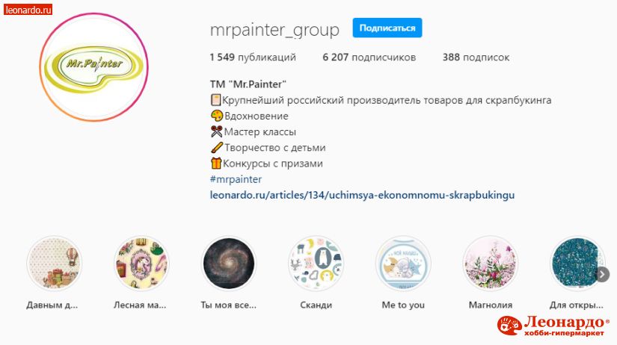The image size is (617, 345).
Task: Click the red leonardo.ru watermark label
Action: click(28, 10)
